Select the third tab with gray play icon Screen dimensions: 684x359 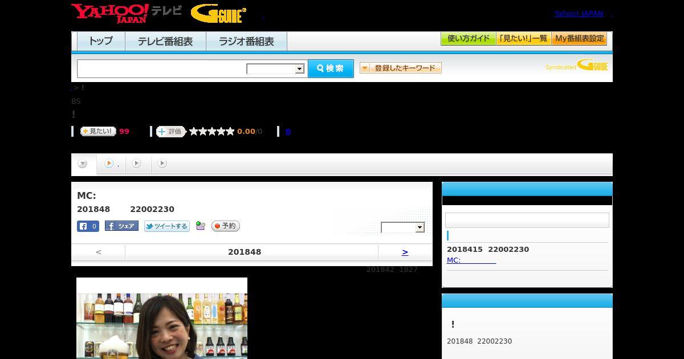coord(137,164)
